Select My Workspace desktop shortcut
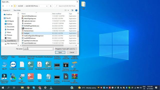The width and height of the screenshot is (160, 90). [22, 78]
